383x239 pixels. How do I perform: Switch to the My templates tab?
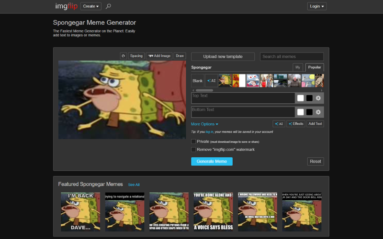pyautogui.click(x=297, y=67)
